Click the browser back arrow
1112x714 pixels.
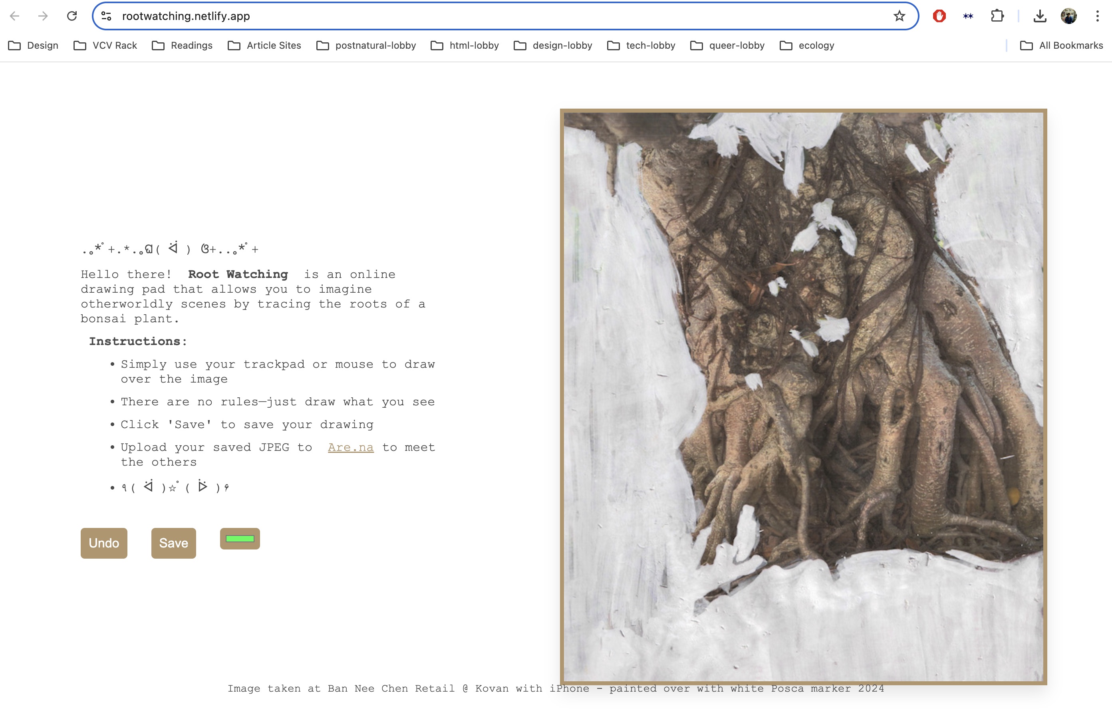tap(15, 16)
